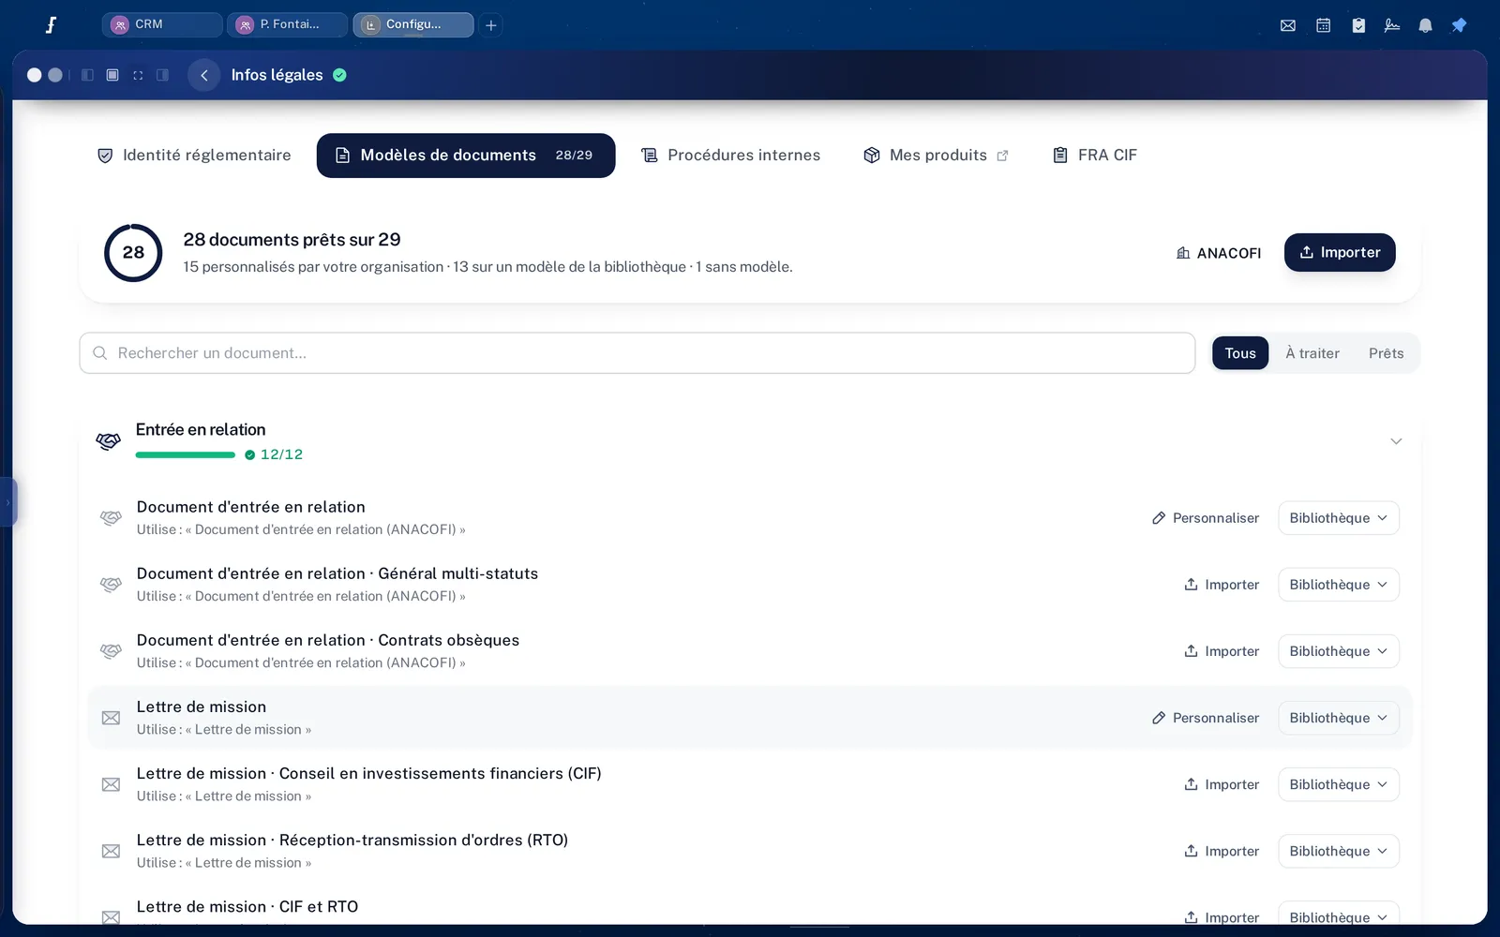Click the external link icon next to Mes produits

coord(1002,156)
